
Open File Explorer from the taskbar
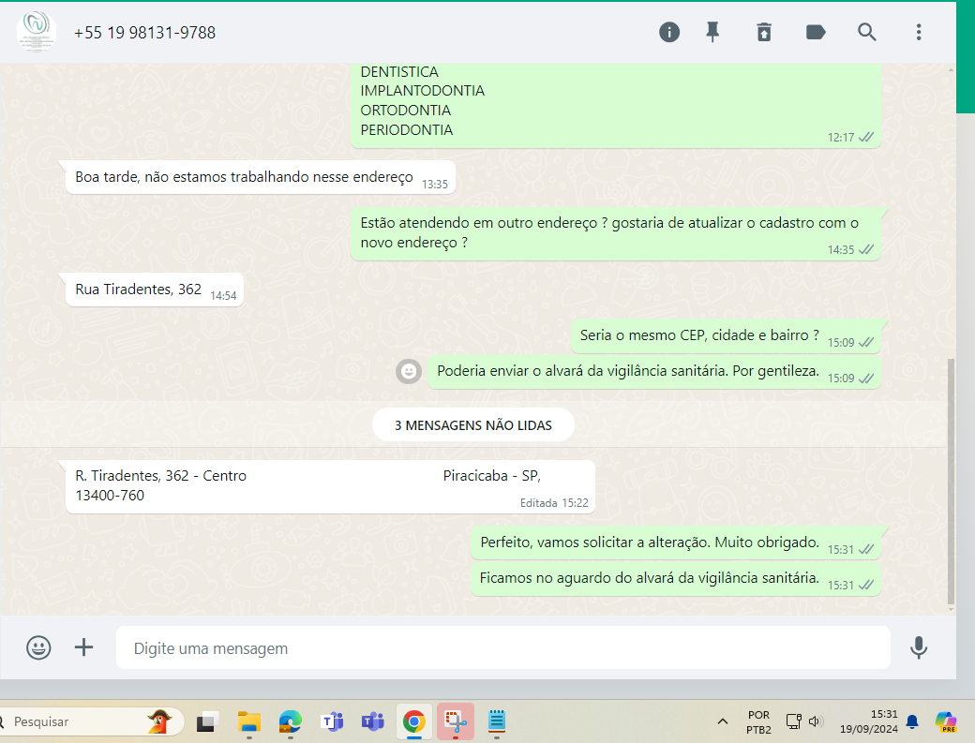(x=248, y=721)
